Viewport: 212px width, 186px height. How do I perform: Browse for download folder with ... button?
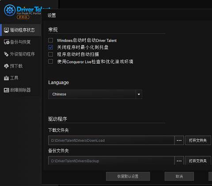tap(179, 140)
